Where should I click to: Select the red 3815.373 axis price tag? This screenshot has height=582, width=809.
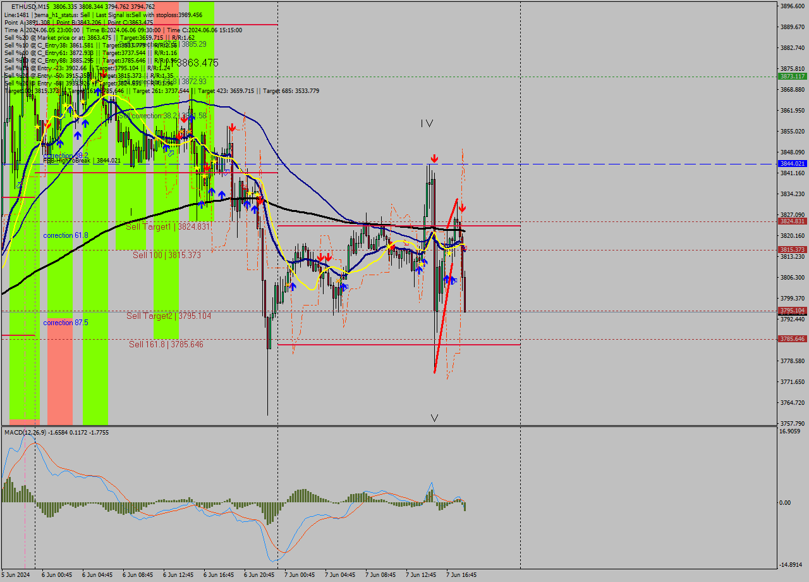pyautogui.click(x=791, y=249)
